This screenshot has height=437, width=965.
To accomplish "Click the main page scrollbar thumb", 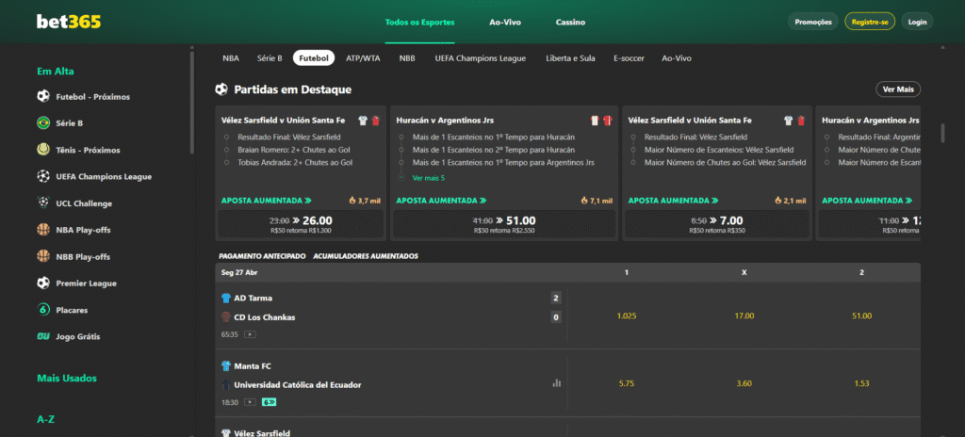I will tap(942, 133).
